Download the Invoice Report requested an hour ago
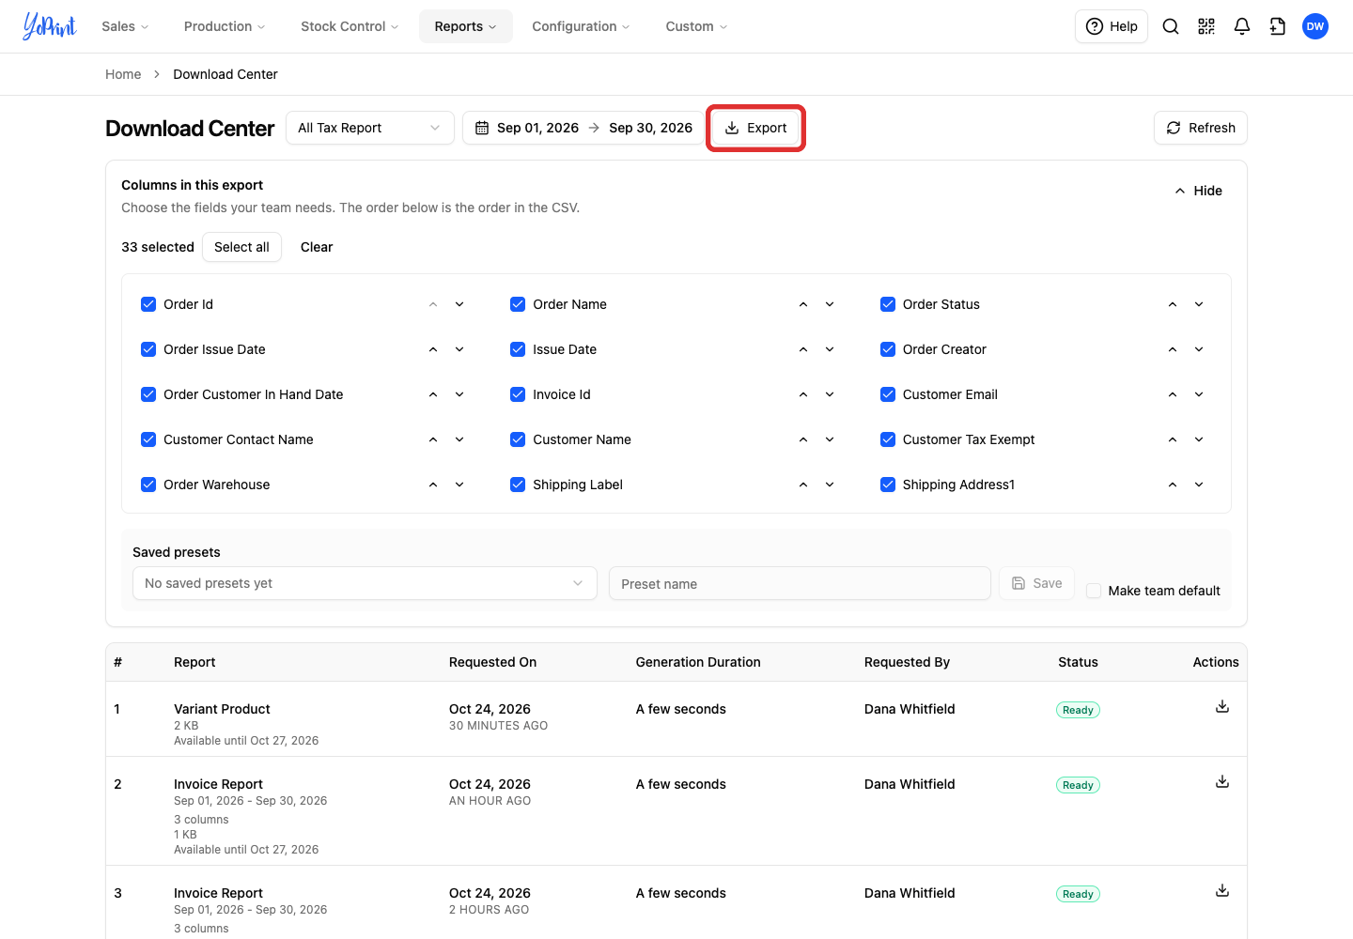The height and width of the screenshot is (939, 1353). click(x=1222, y=781)
